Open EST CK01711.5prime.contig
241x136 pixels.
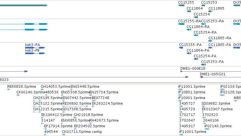point(82,132)
